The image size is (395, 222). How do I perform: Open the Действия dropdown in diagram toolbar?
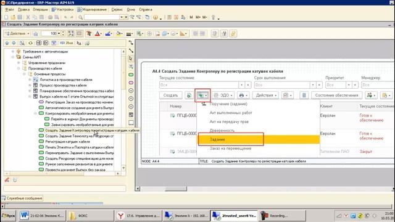pos(17,33)
